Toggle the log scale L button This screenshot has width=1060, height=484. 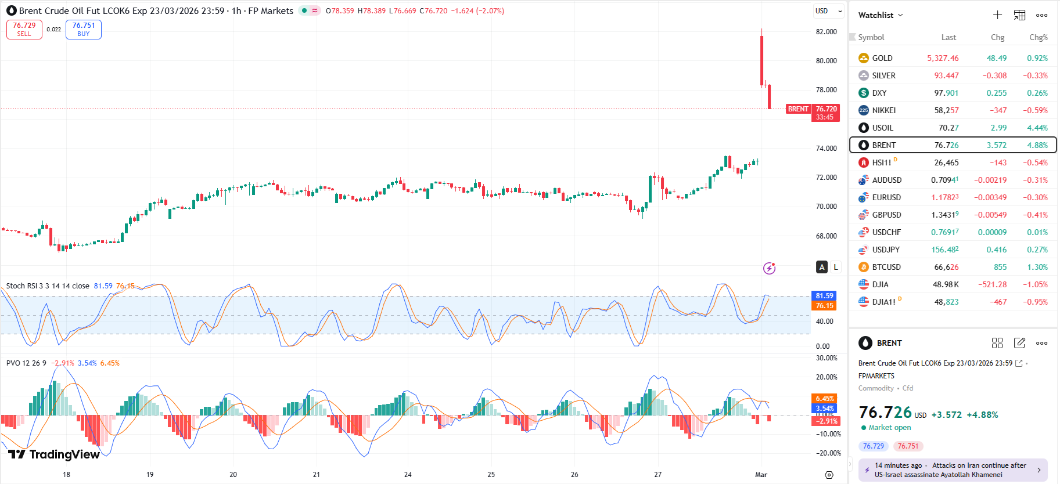pos(836,267)
